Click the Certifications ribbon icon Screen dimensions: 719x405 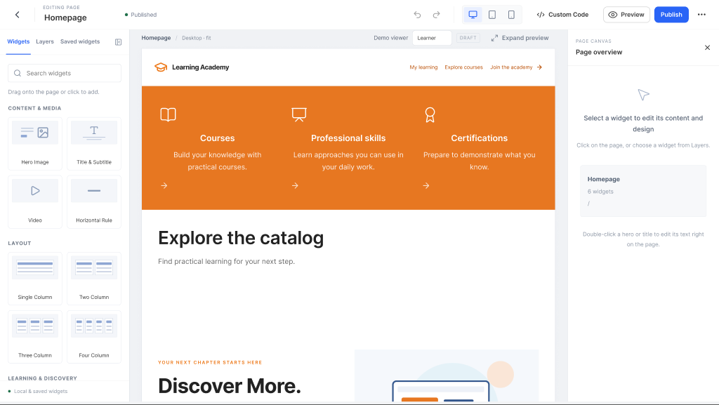click(x=430, y=114)
